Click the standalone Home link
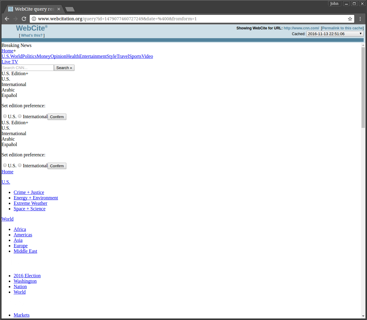The width and height of the screenshot is (367, 320). 8,172
